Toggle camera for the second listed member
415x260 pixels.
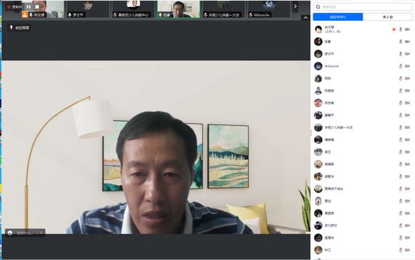407,41
